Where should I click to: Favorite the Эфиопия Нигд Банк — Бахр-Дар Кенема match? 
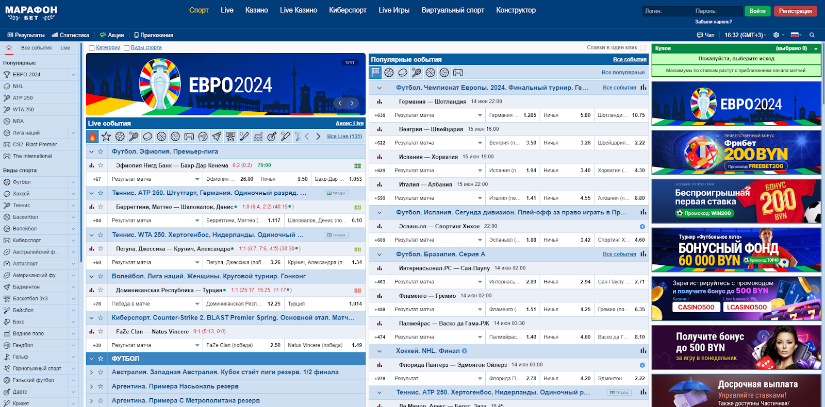(x=101, y=165)
